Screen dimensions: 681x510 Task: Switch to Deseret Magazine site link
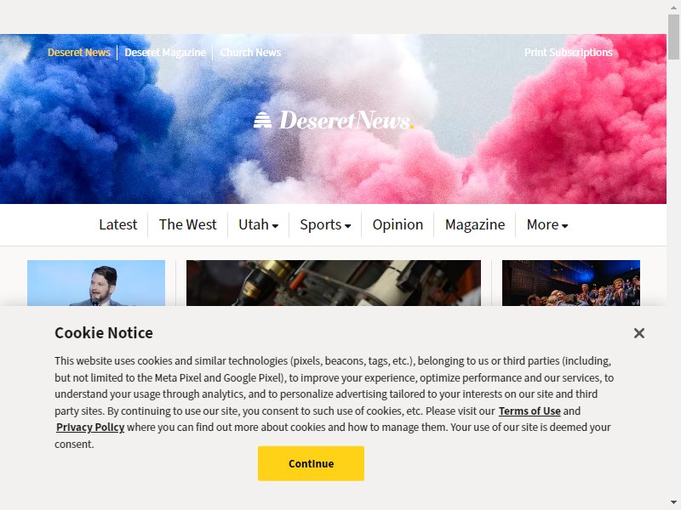pos(165,53)
